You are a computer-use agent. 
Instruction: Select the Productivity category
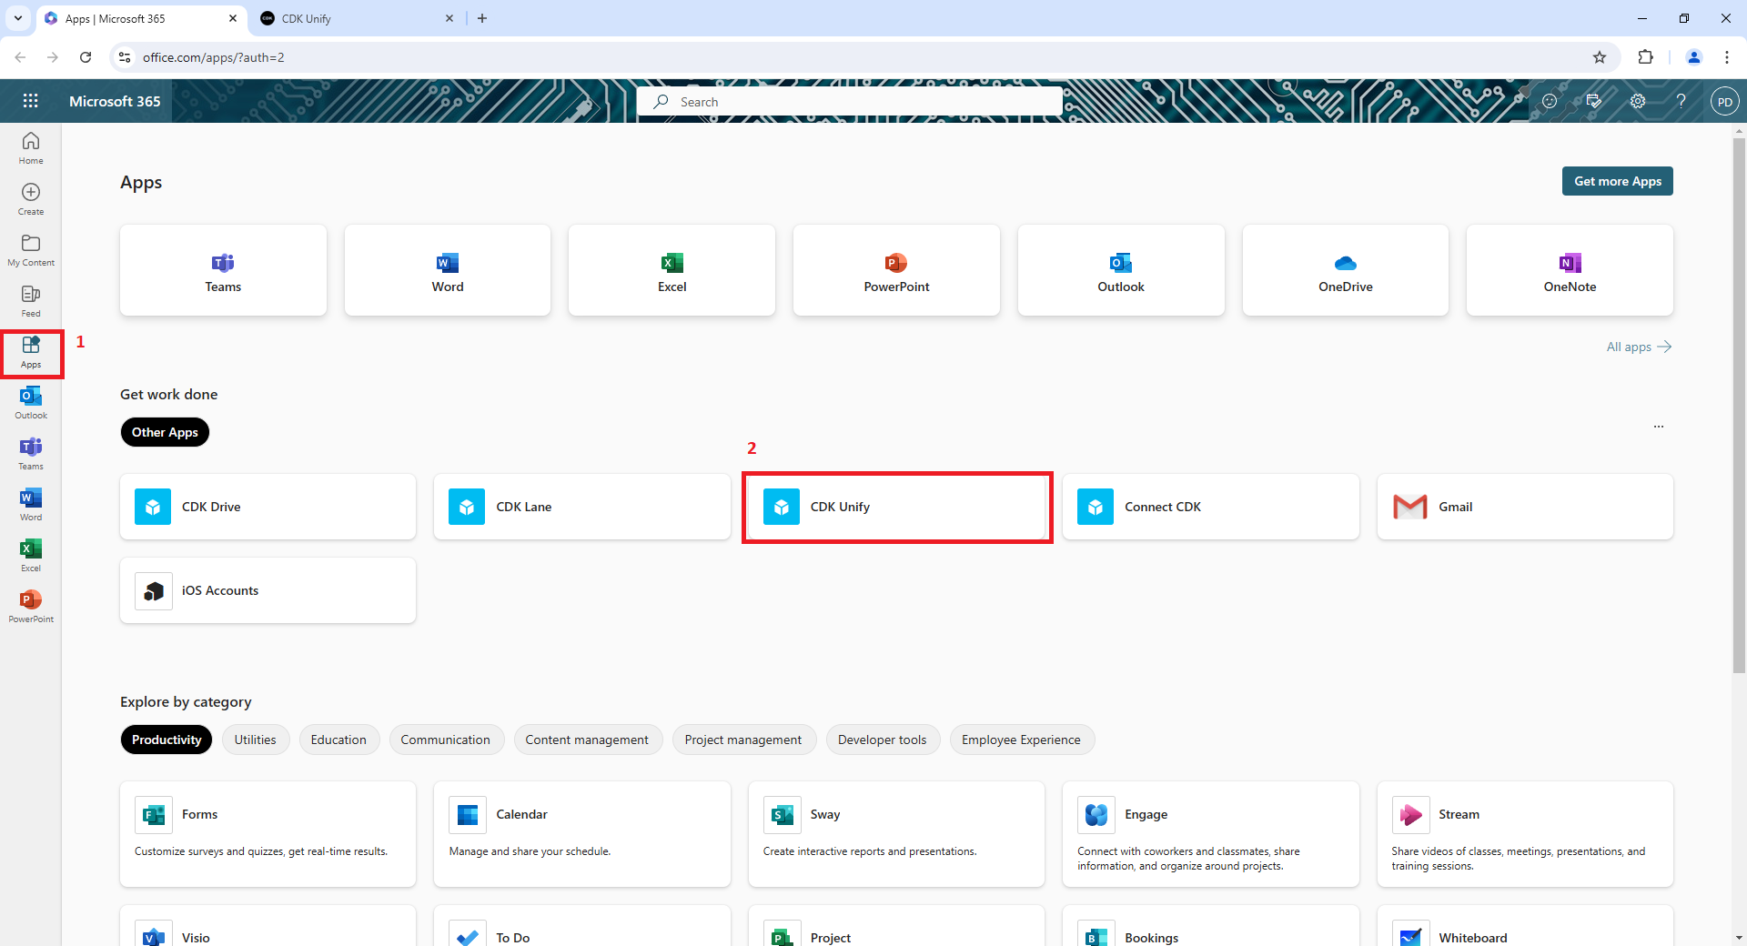pyautogui.click(x=167, y=740)
